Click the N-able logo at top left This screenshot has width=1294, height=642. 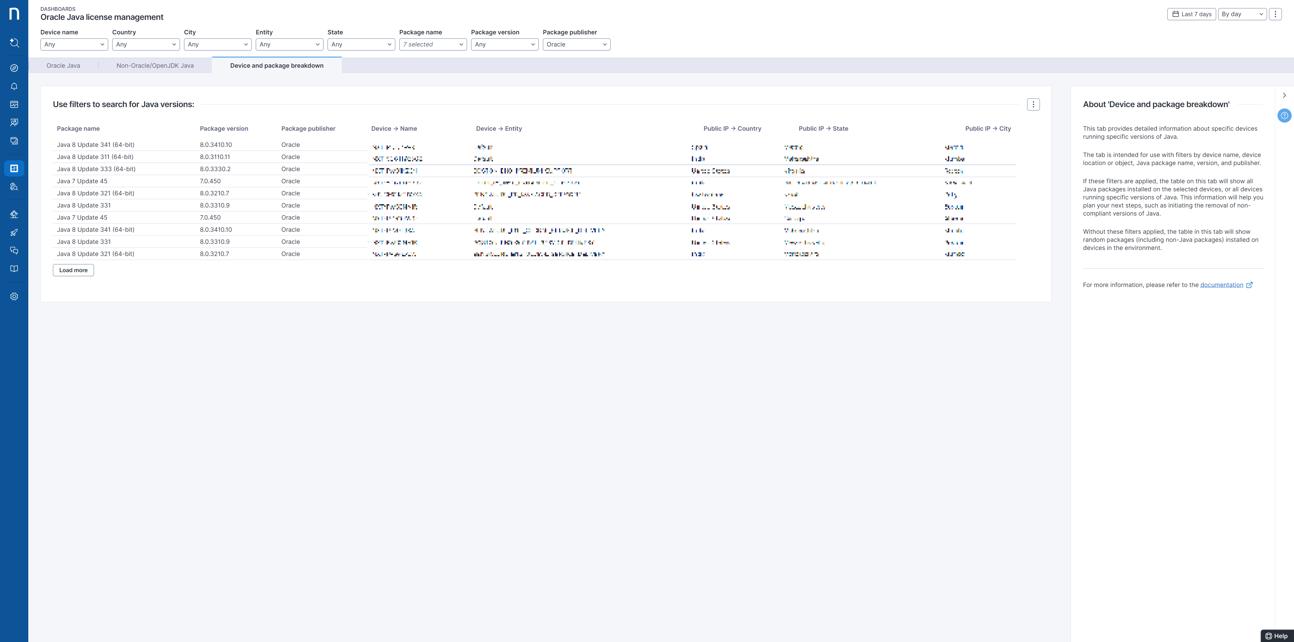tap(14, 13)
